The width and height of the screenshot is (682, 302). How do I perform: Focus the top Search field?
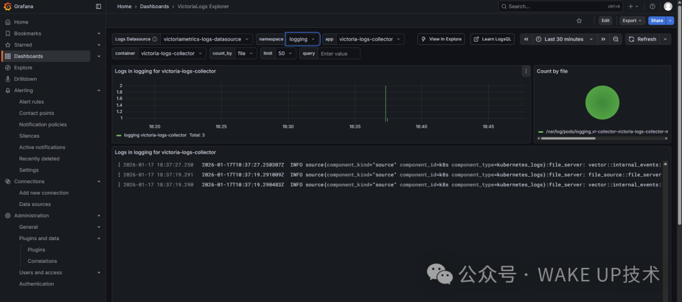tap(561, 6)
